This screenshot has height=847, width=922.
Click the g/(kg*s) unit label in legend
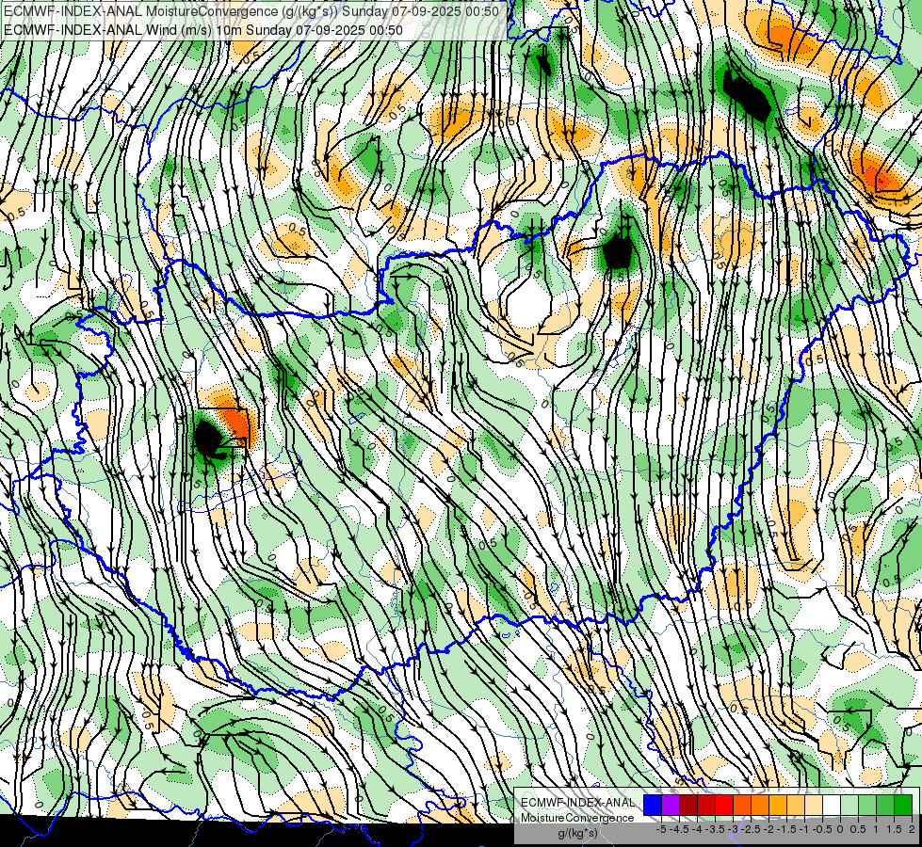click(577, 833)
